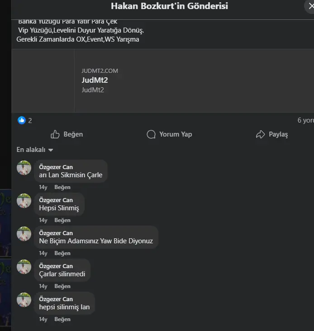The image size is (314, 331).
Task: Like the 'Hepsi Slinmiş' comment
Action: 62,220
